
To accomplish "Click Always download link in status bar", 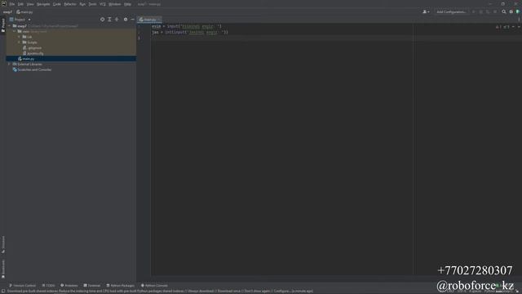I will (202, 292).
